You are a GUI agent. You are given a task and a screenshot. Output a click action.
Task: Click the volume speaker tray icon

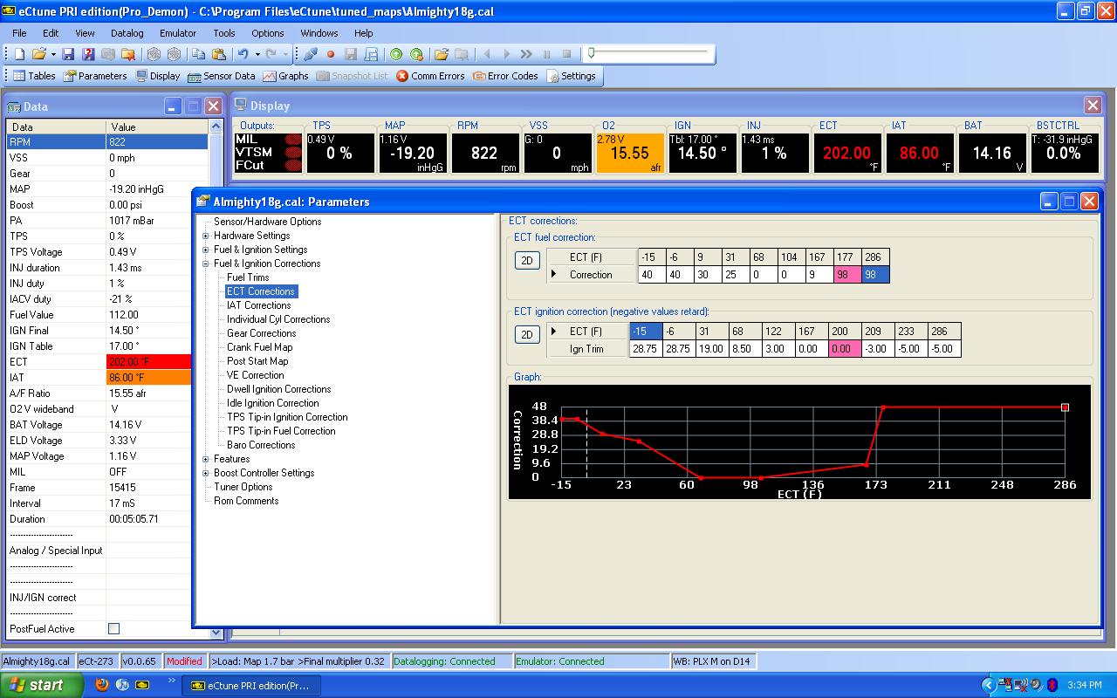coord(1035,685)
